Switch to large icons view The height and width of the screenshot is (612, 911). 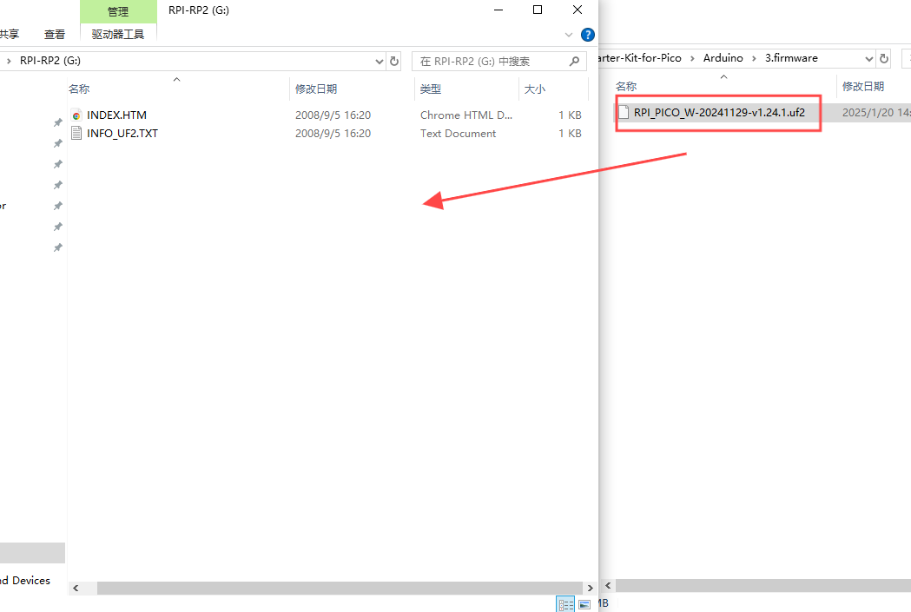pos(584,604)
